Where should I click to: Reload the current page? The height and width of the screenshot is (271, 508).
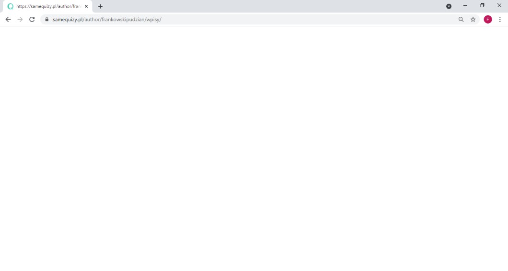tap(32, 19)
